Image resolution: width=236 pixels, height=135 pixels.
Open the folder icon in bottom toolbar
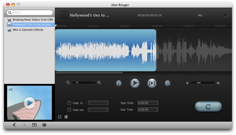[x=44, y=125]
